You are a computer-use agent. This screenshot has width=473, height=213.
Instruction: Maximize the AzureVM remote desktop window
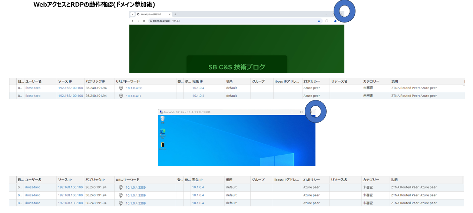(301, 112)
